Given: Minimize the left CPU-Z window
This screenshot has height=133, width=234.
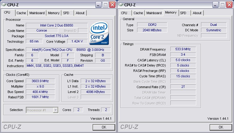Looking at the screenshot, I should click(98, 5).
